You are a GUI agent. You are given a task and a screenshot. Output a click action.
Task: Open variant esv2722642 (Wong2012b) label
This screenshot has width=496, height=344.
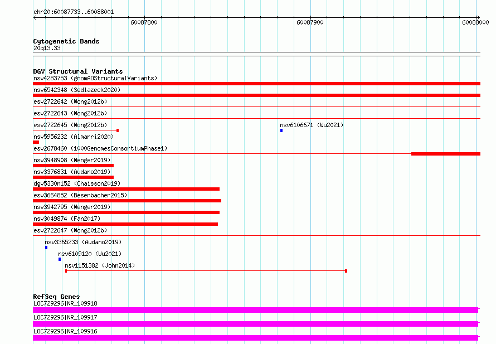pyautogui.click(x=70, y=101)
